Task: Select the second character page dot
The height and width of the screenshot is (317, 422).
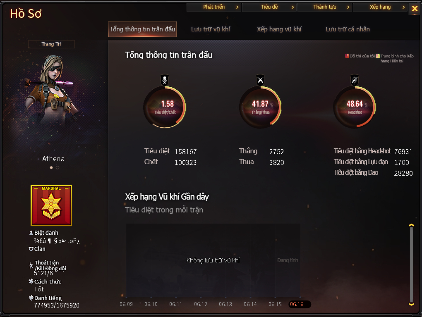Action: point(58,167)
